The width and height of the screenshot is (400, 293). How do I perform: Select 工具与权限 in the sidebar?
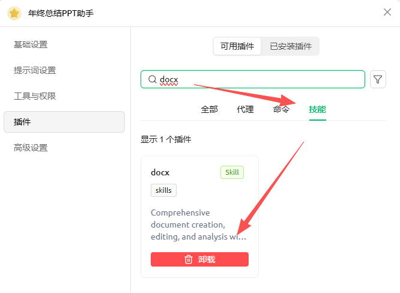tap(35, 96)
